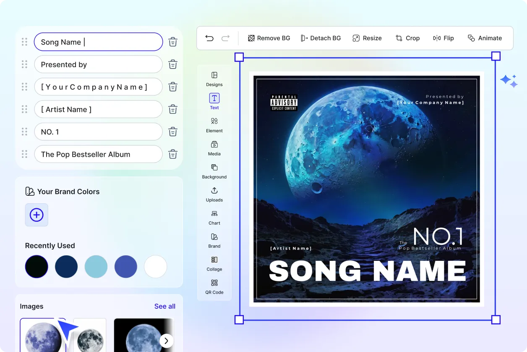527x352 pixels.
Task: Open the Uploads sidebar panel
Action: [x=214, y=194]
